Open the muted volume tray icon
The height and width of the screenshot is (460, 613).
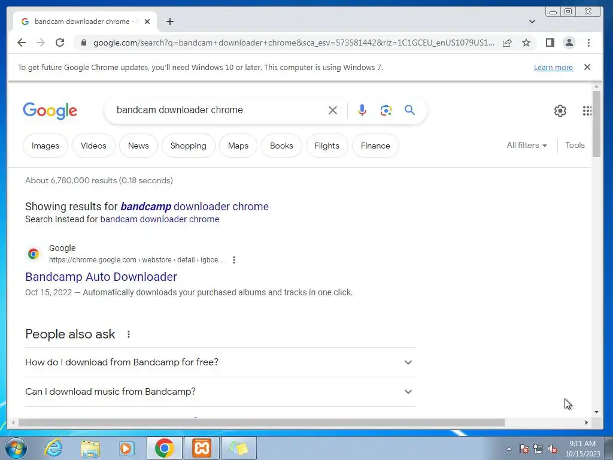(x=553, y=449)
